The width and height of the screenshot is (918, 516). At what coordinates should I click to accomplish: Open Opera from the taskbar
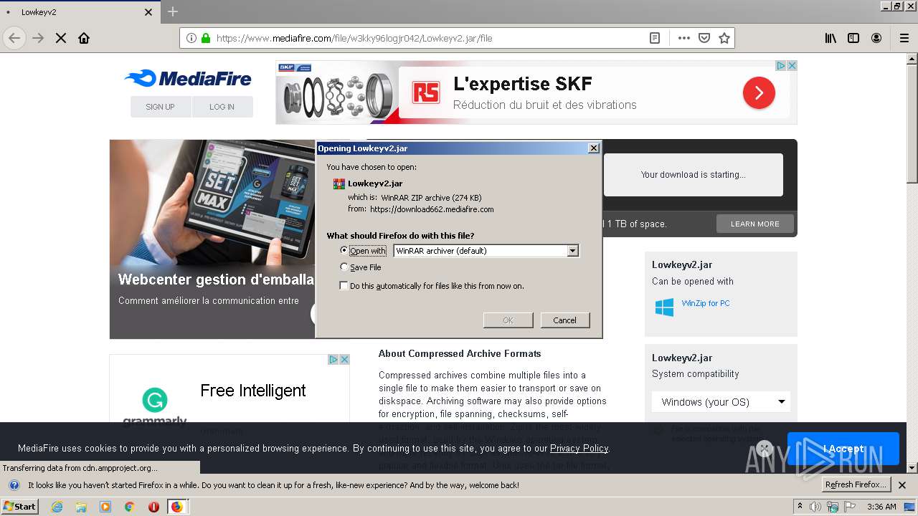[x=153, y=507]
